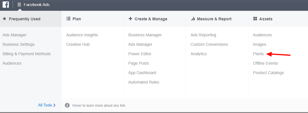
Task: Open Custom Conversions
Action: point(209,44)
